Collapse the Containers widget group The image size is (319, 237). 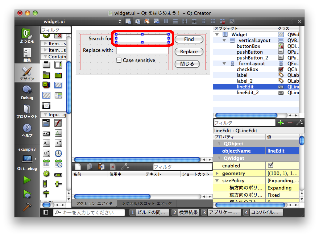pos(45,57)
